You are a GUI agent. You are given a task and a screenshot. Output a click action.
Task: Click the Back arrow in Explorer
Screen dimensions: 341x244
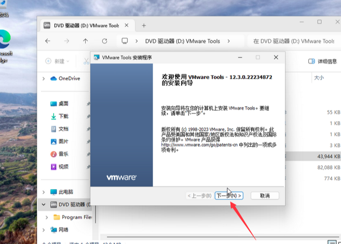tap(48, 41)
